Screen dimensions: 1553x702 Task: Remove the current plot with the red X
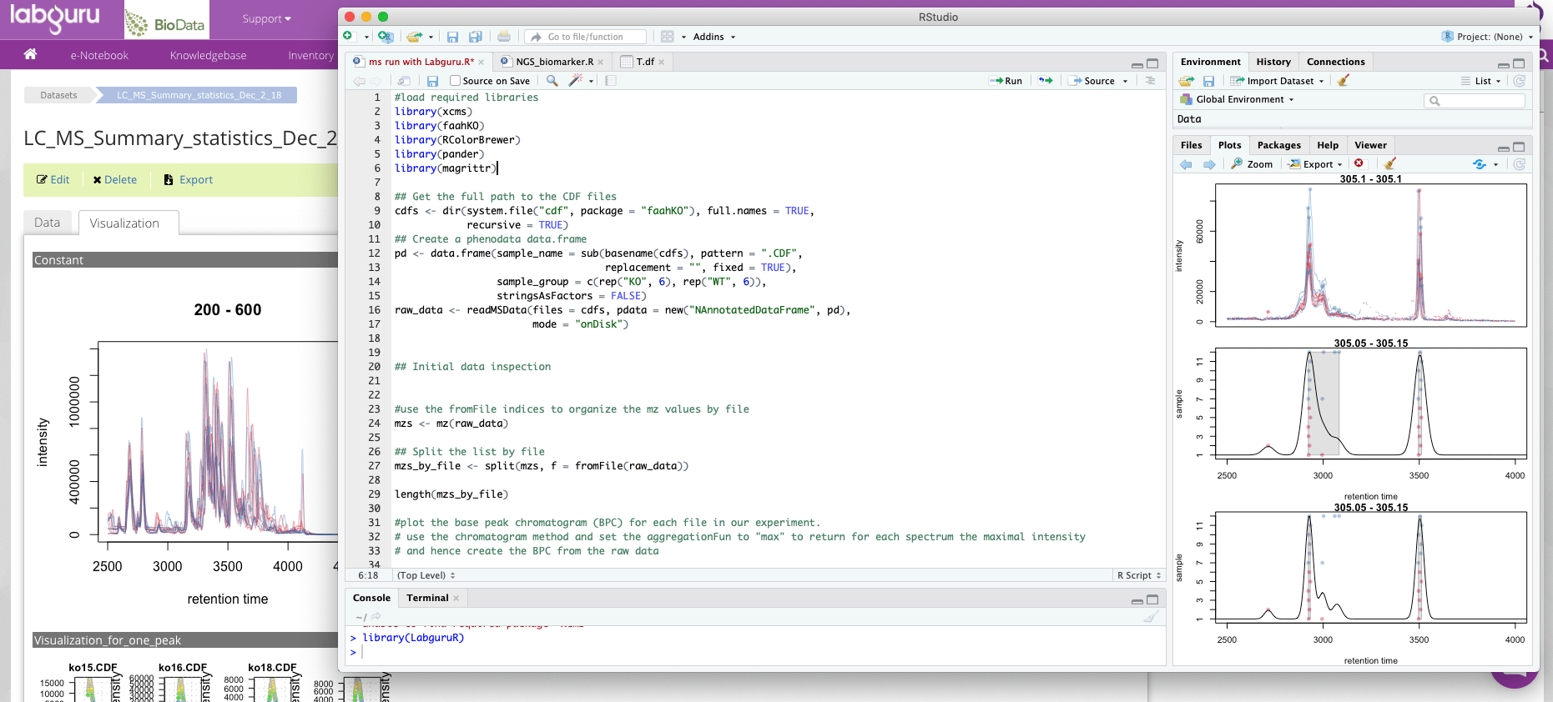(1359, 164)
